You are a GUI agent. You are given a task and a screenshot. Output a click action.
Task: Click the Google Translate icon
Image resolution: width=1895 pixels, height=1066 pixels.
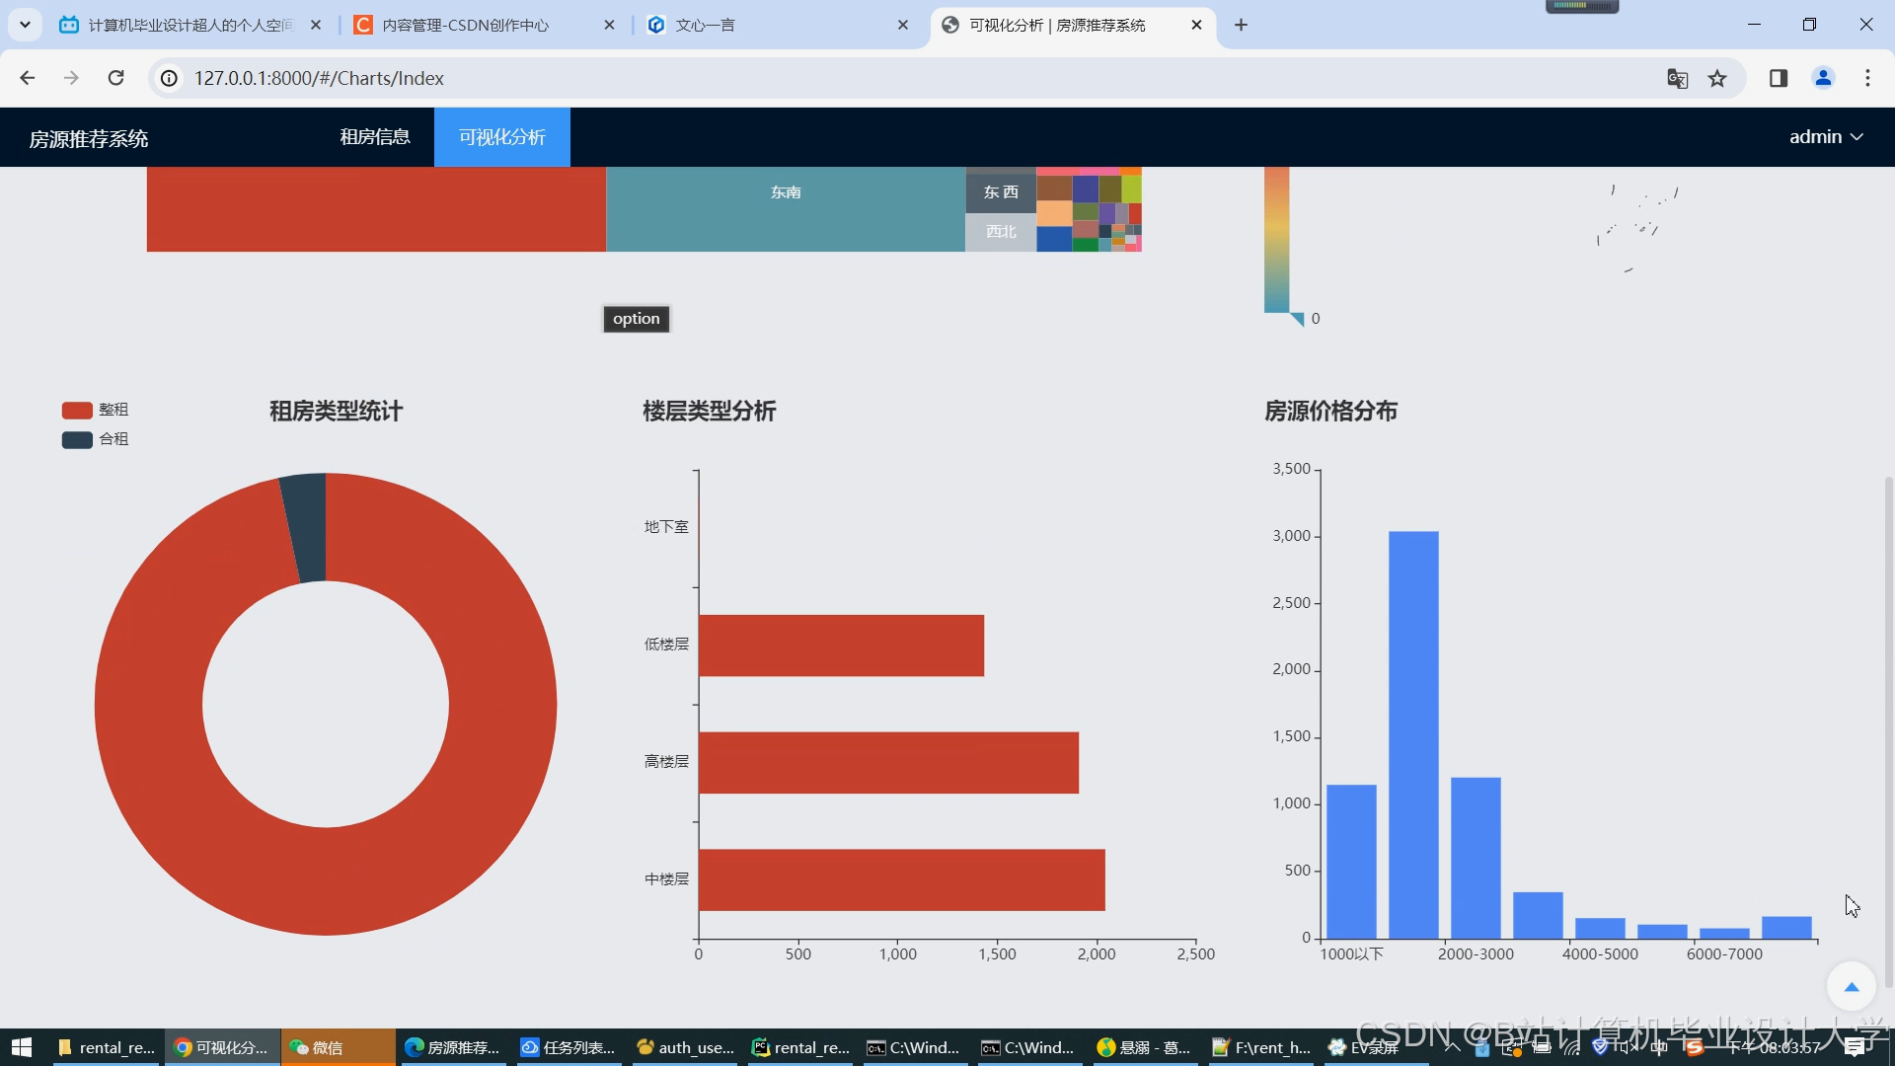pos(1677,78)
